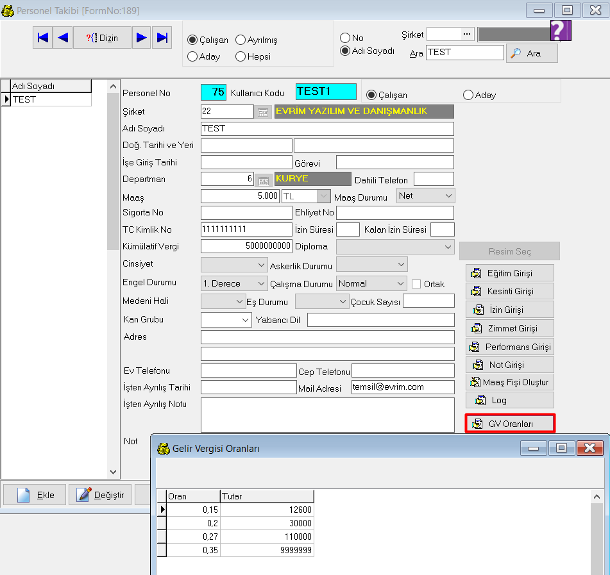Choose search by No radio
Screen dimensions: 610x575
point(345,38)
